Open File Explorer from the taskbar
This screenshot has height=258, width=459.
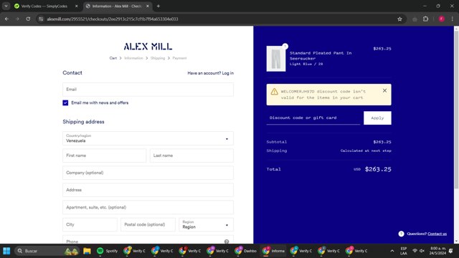(x=87, y=251)
